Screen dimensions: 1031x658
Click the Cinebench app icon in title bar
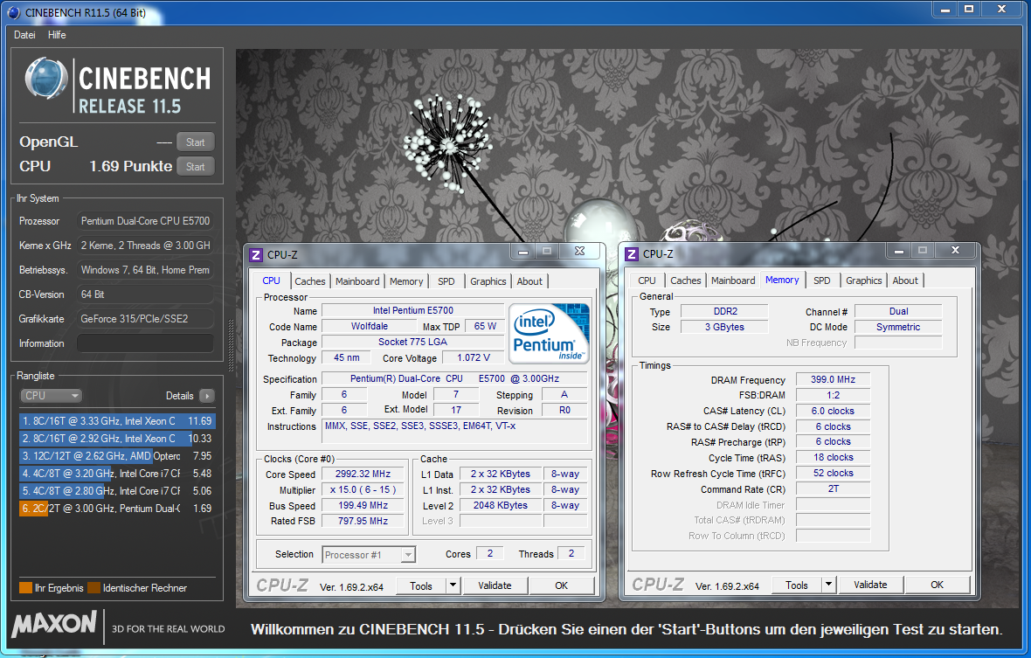tap(13, 12)
